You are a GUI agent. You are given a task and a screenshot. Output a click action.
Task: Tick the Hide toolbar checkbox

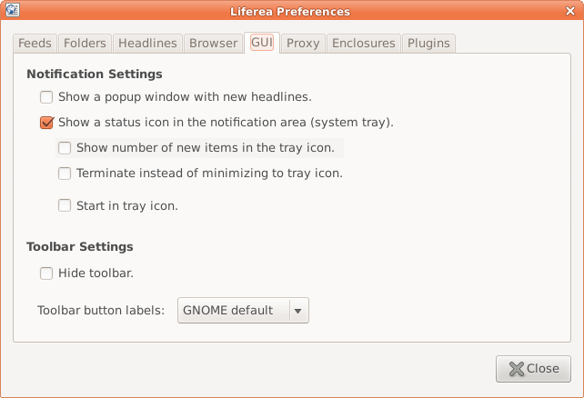(46, 273)
